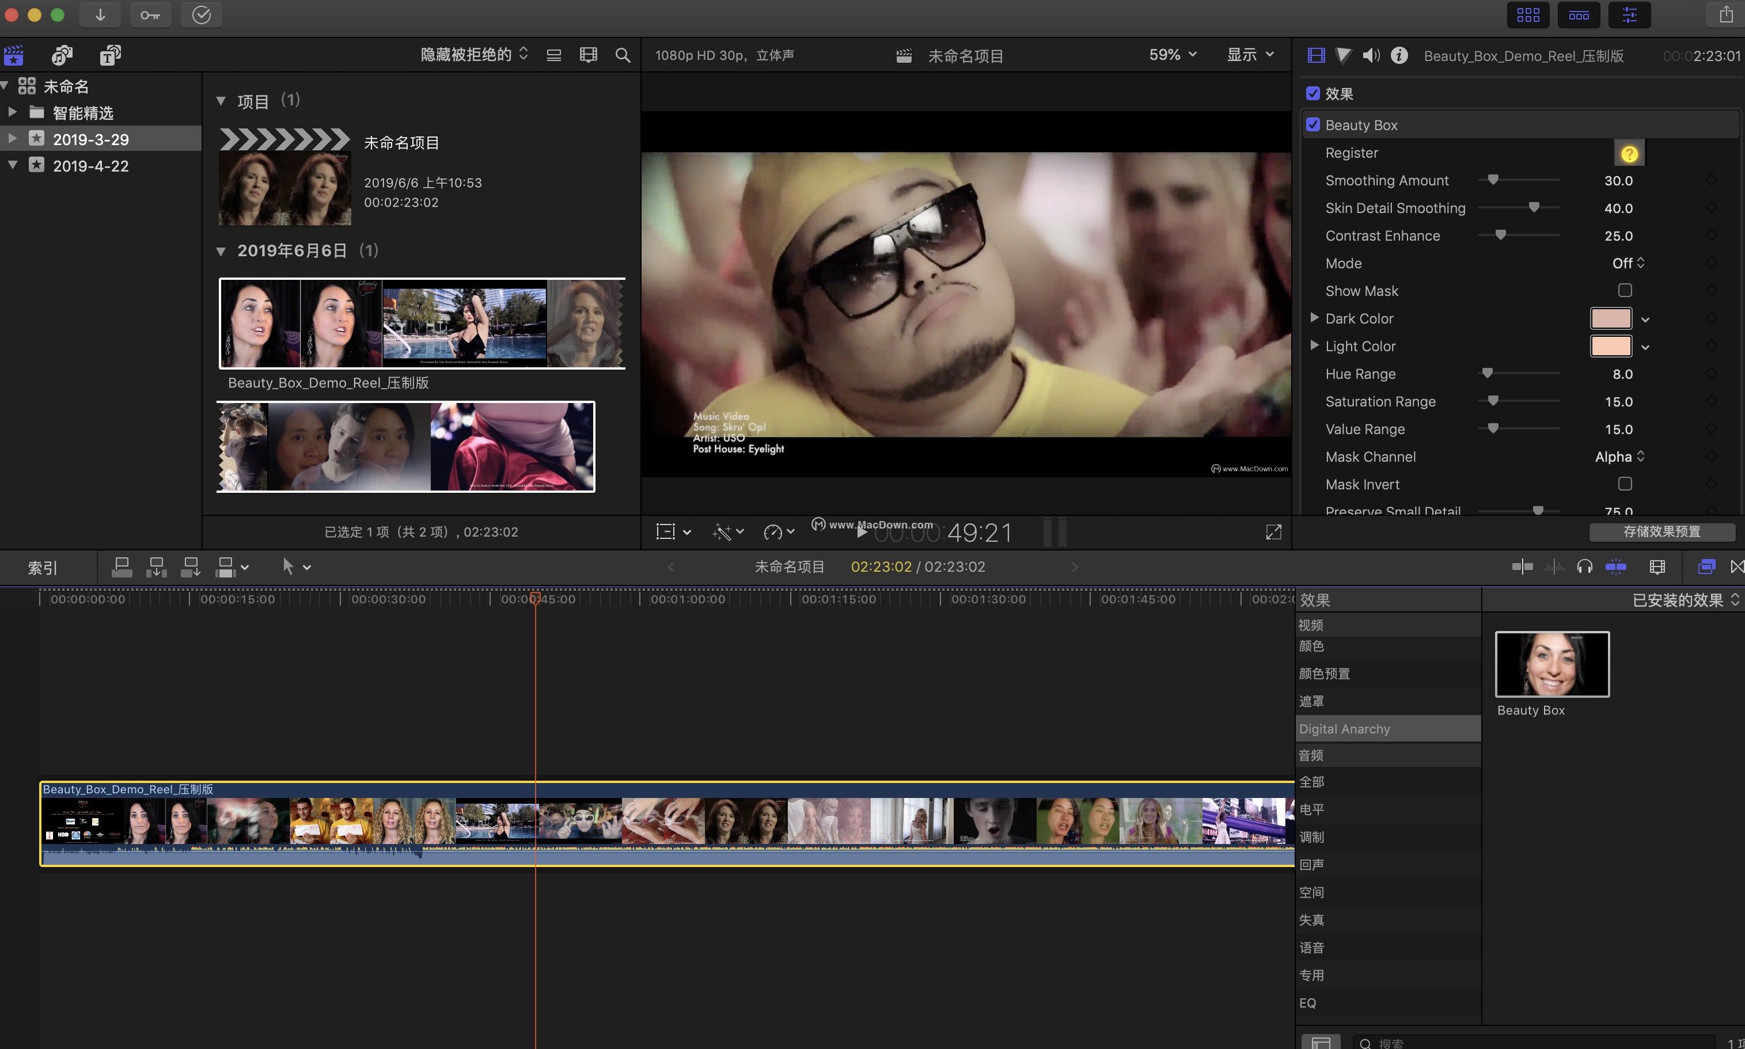The height and width of the screenshot is (1049, 1745).
Task: Open the keyword editor key icon
Action: [x=150, y=15]
